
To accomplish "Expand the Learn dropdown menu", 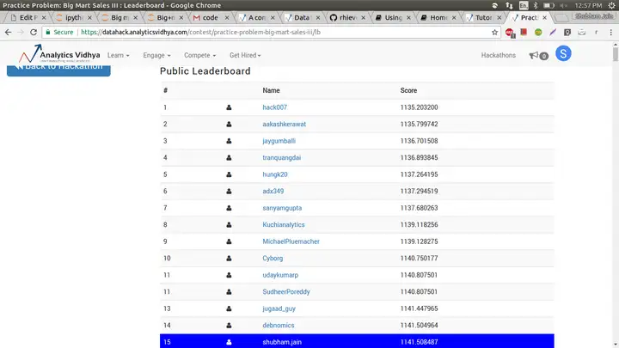I will coord(119,55).
